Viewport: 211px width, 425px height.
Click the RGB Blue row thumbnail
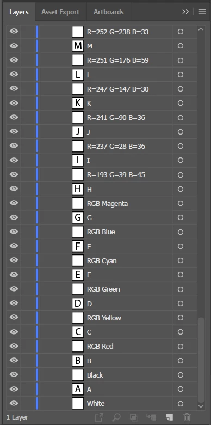pos(78,232)
